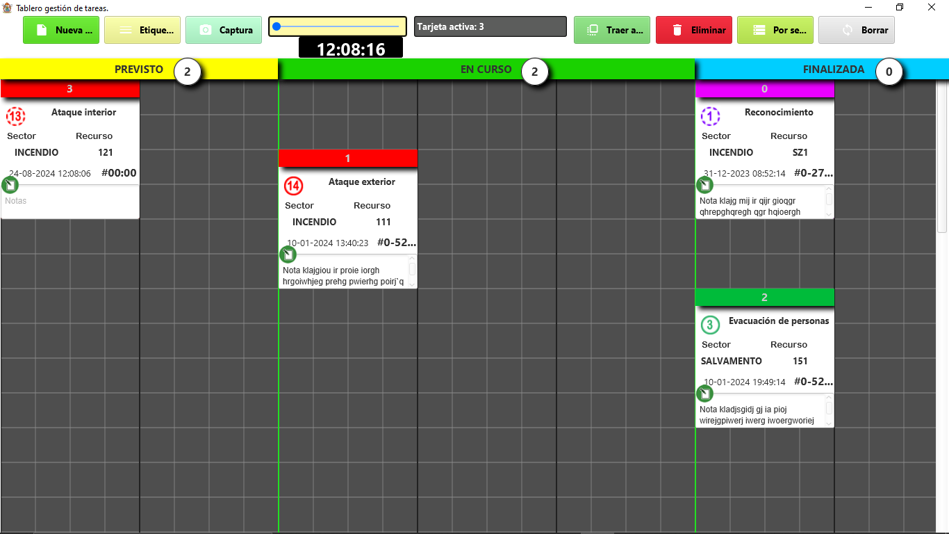This screenshot has width=949, height=534.
Task: Click the purple dashed circle number 1 icon
Action: pyautogui.click(x=710, y=116)
